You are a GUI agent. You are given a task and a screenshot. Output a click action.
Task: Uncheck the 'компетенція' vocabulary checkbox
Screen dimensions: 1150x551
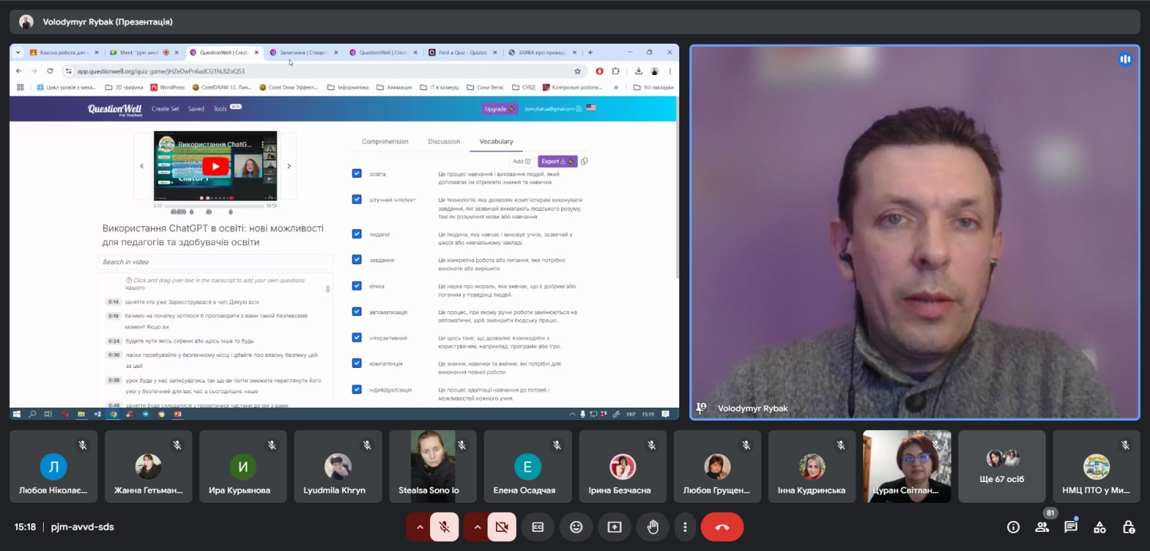click(356, 363)
